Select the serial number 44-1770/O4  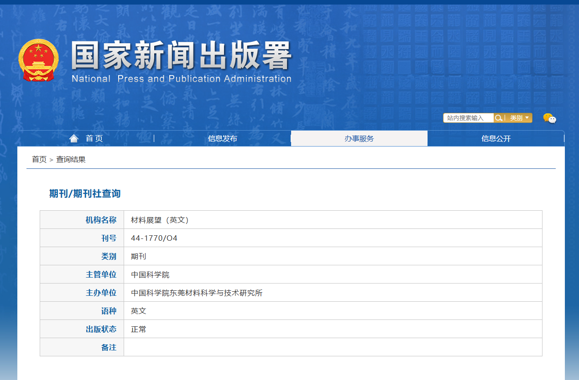point(154,238)
